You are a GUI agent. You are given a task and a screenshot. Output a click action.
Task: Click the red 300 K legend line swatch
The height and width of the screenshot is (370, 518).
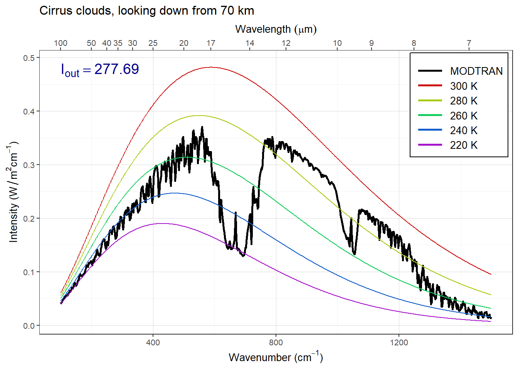430,86
